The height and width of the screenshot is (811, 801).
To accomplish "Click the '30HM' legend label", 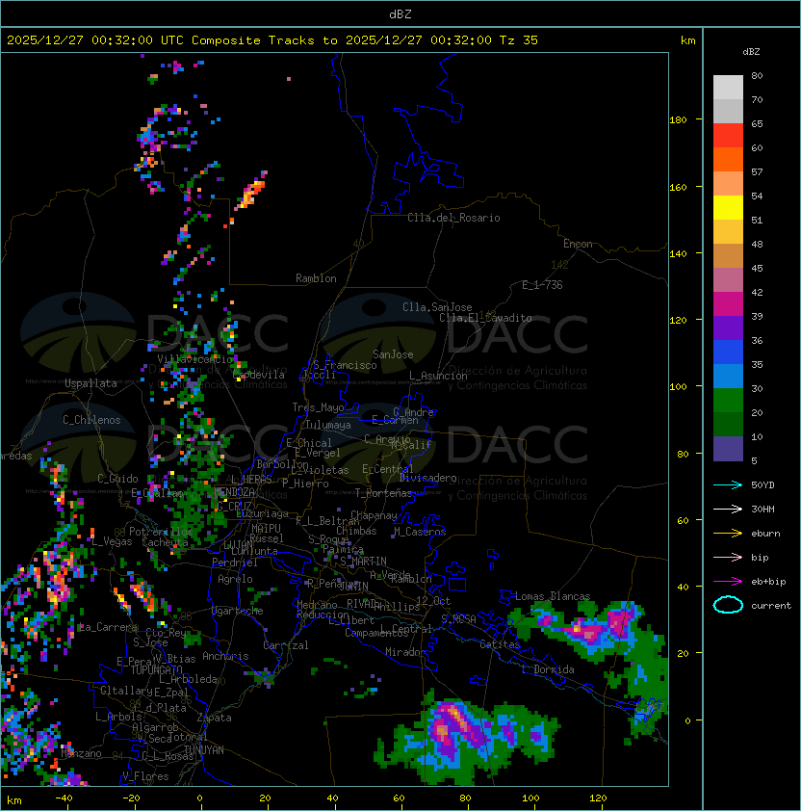I will click(762, 509).
